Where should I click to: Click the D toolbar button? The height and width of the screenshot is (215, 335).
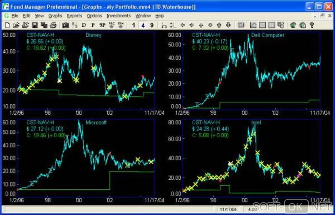84,25
